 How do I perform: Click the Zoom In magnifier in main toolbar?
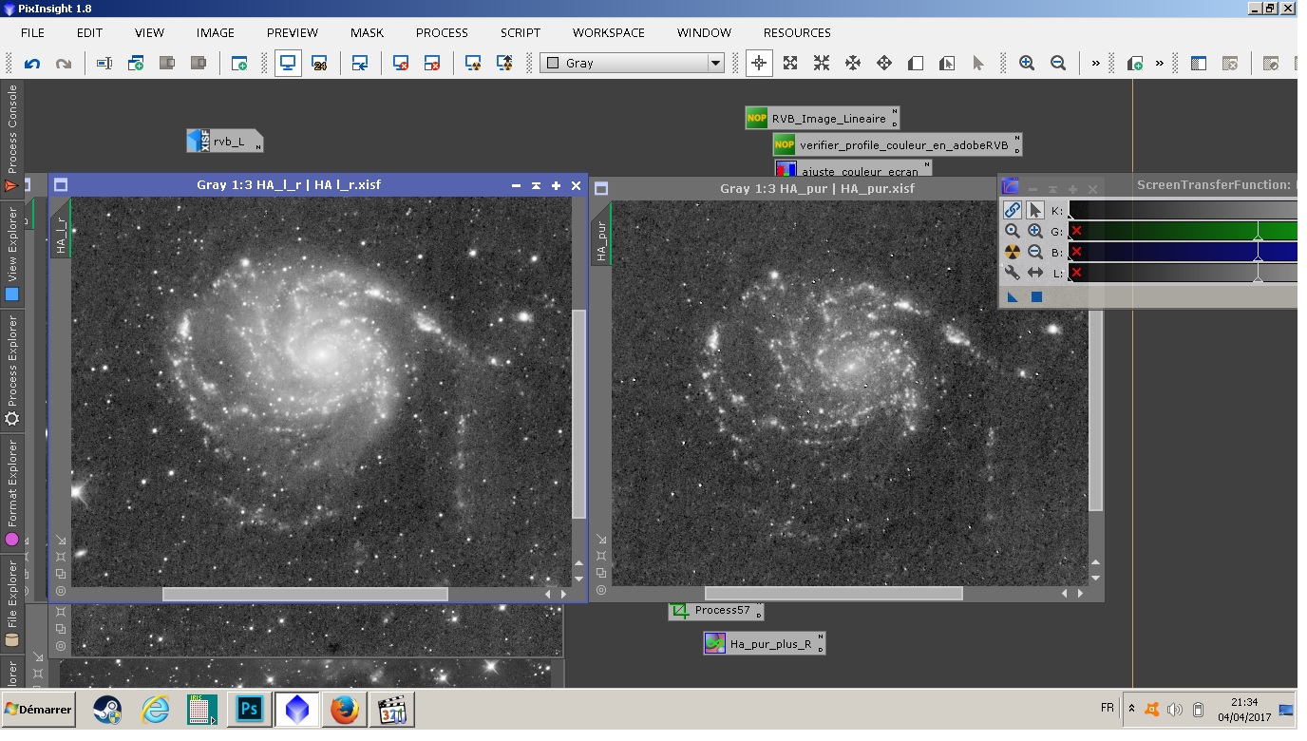pyautogui.click(x=1027, y=64)
